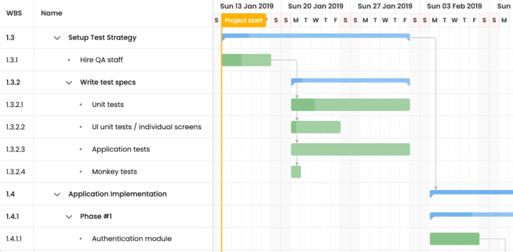
Task: Select the Authentication module task name
Action: pos(132,239)
